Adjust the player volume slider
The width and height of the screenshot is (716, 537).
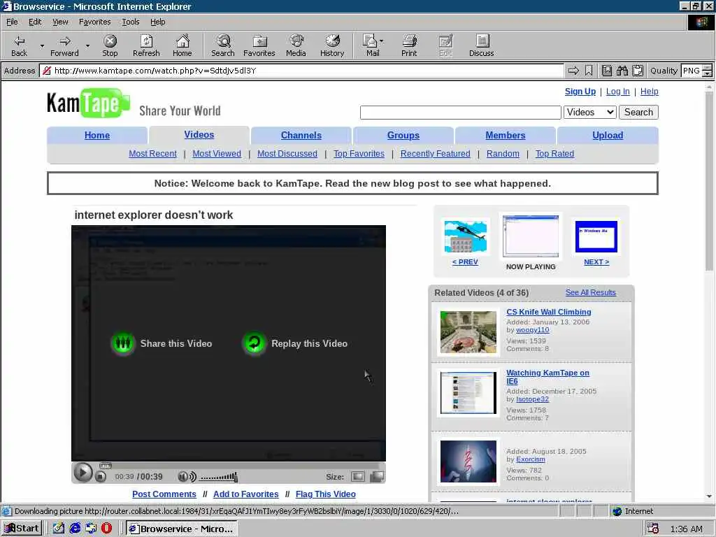(219, 477)
